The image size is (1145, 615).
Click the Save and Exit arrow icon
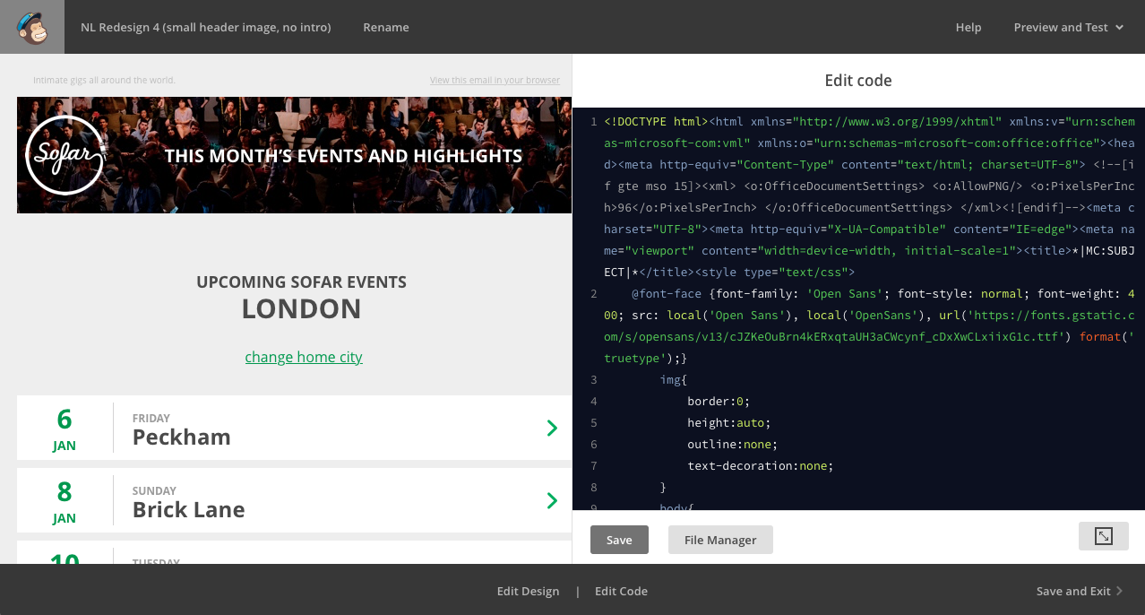coord(1119,591)
